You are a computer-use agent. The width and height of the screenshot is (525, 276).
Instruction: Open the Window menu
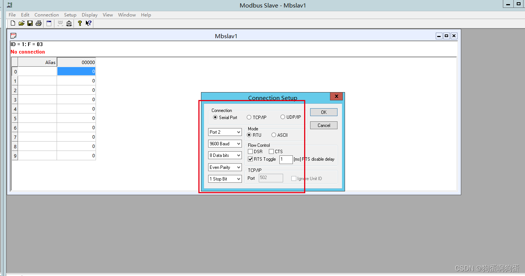(x=127, y=15)
